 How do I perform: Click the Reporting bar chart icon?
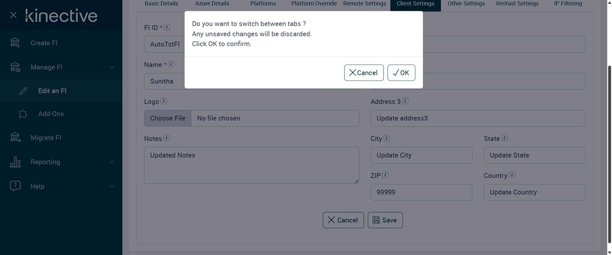[15, 162]
